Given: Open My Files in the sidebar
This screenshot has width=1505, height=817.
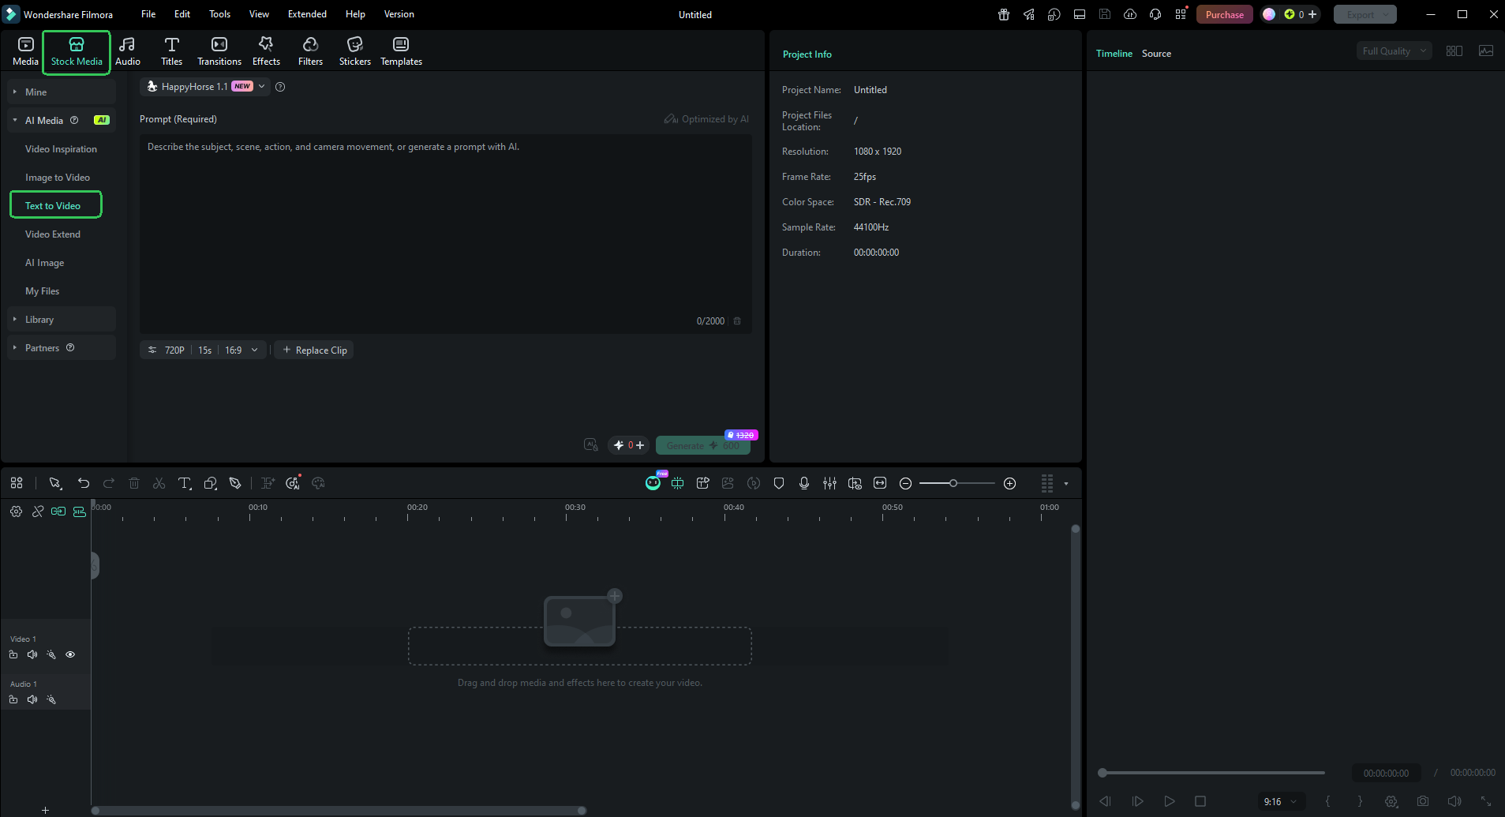Looking at the screenshot, I should [x=43, y=291].
